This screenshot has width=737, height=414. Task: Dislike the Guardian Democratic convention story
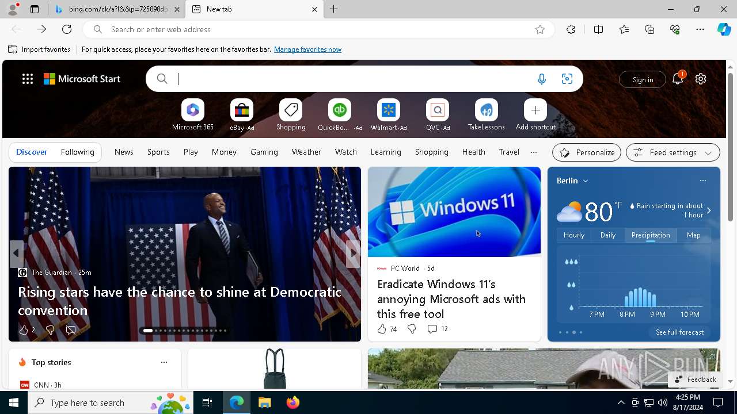point(50,330)
